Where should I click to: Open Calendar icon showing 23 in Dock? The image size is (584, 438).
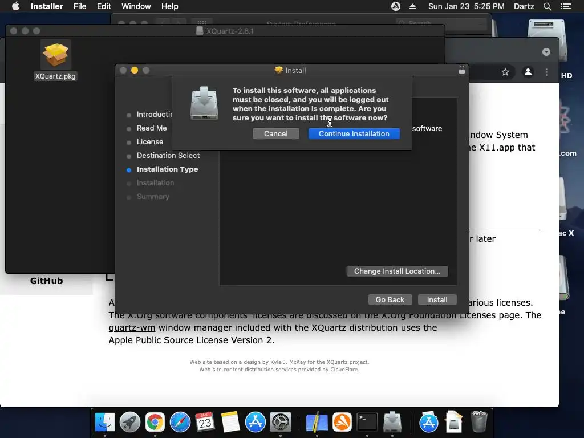205,422
